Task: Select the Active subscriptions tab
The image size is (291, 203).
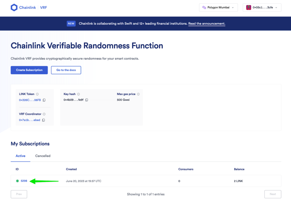Action: pos(20,156)
